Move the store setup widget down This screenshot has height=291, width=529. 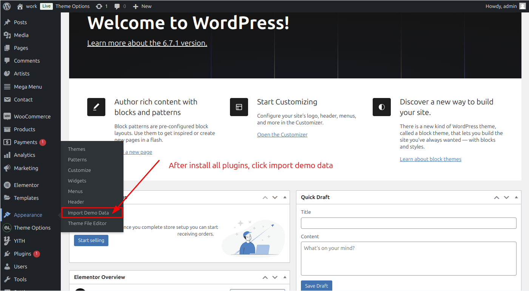275,198
